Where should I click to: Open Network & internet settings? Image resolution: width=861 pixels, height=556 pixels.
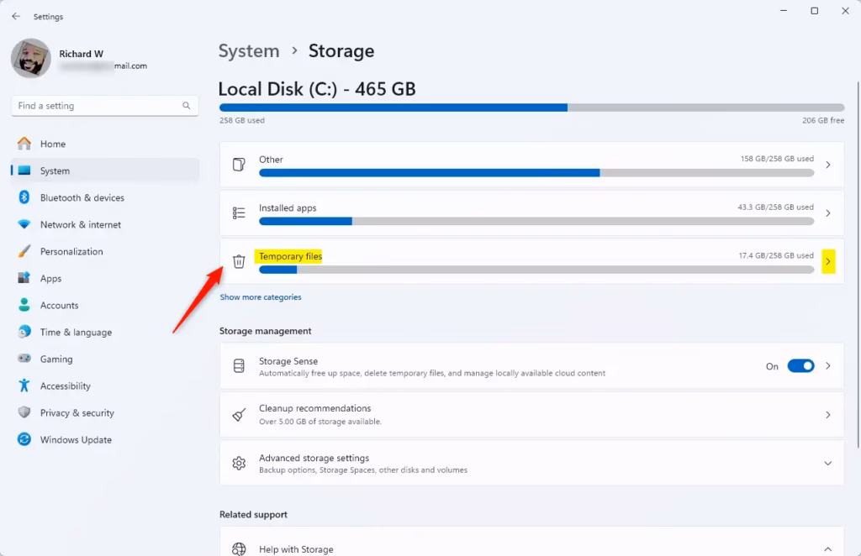[x=105, y=224]
